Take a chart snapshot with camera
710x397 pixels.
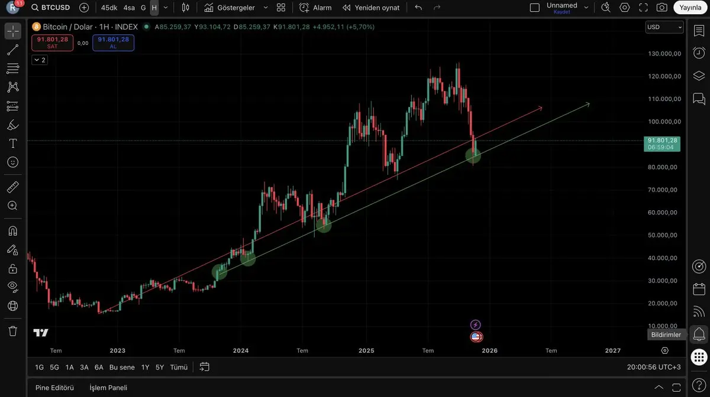[661, 8]
